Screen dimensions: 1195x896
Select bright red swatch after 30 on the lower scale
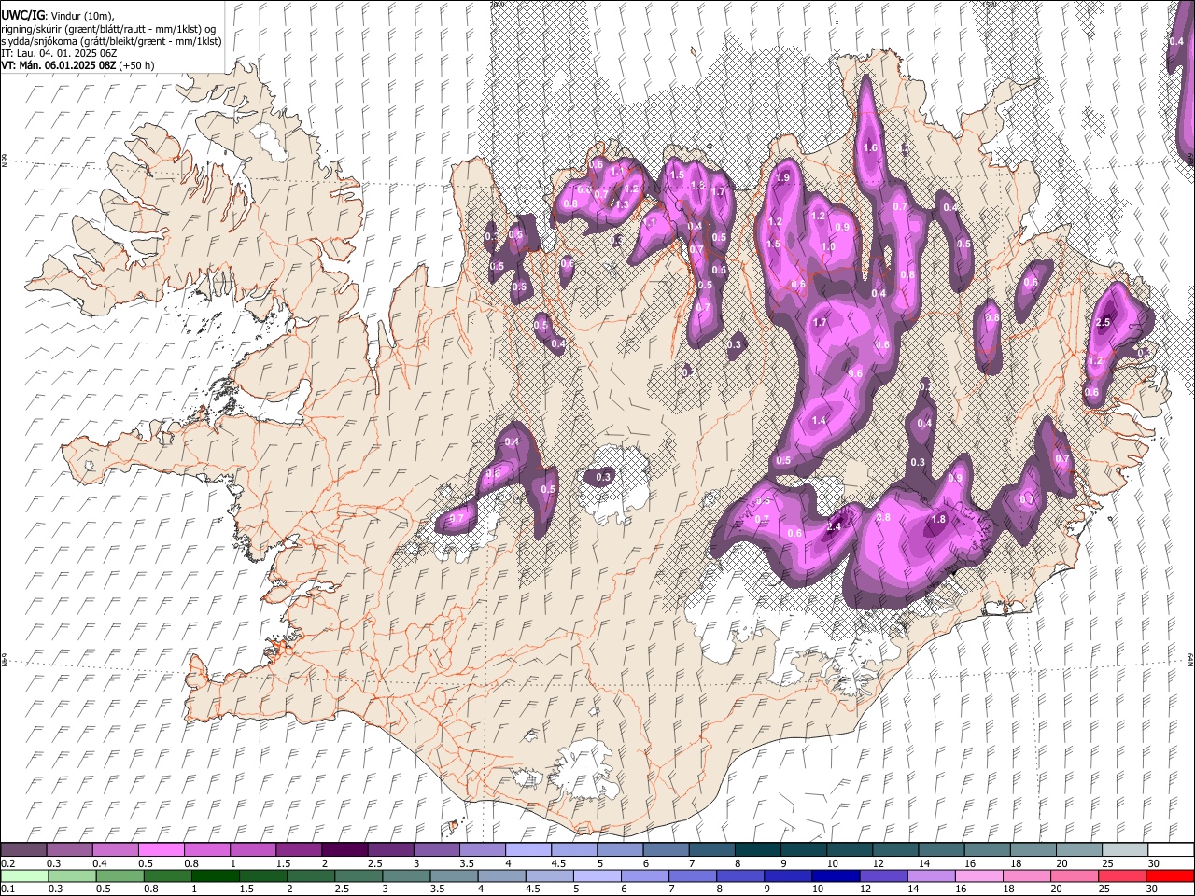coord(1170,875)
